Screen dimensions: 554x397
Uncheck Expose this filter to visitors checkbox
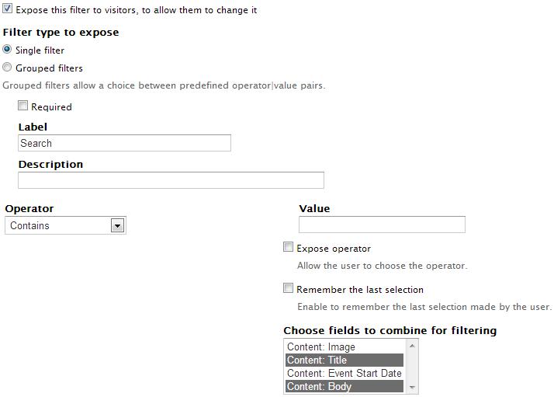coord(8,9)
